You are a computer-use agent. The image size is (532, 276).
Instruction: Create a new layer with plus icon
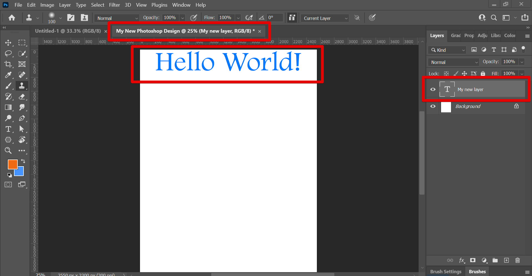coord(506,260)
